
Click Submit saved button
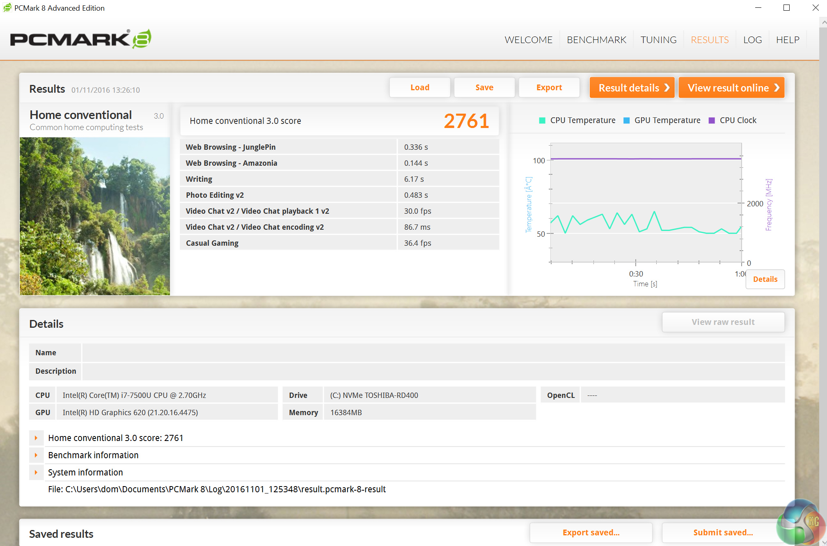point(723,532)
